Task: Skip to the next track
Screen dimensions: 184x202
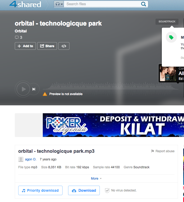Action: tap(34, 89)
